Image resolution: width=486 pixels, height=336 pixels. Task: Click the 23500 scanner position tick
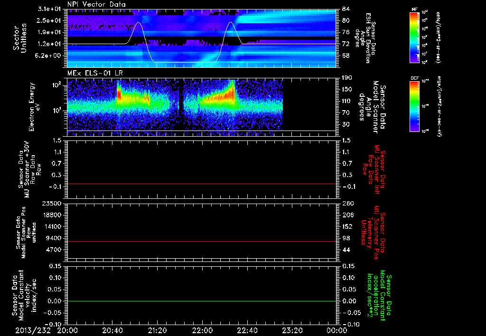[x=51, y=204]
